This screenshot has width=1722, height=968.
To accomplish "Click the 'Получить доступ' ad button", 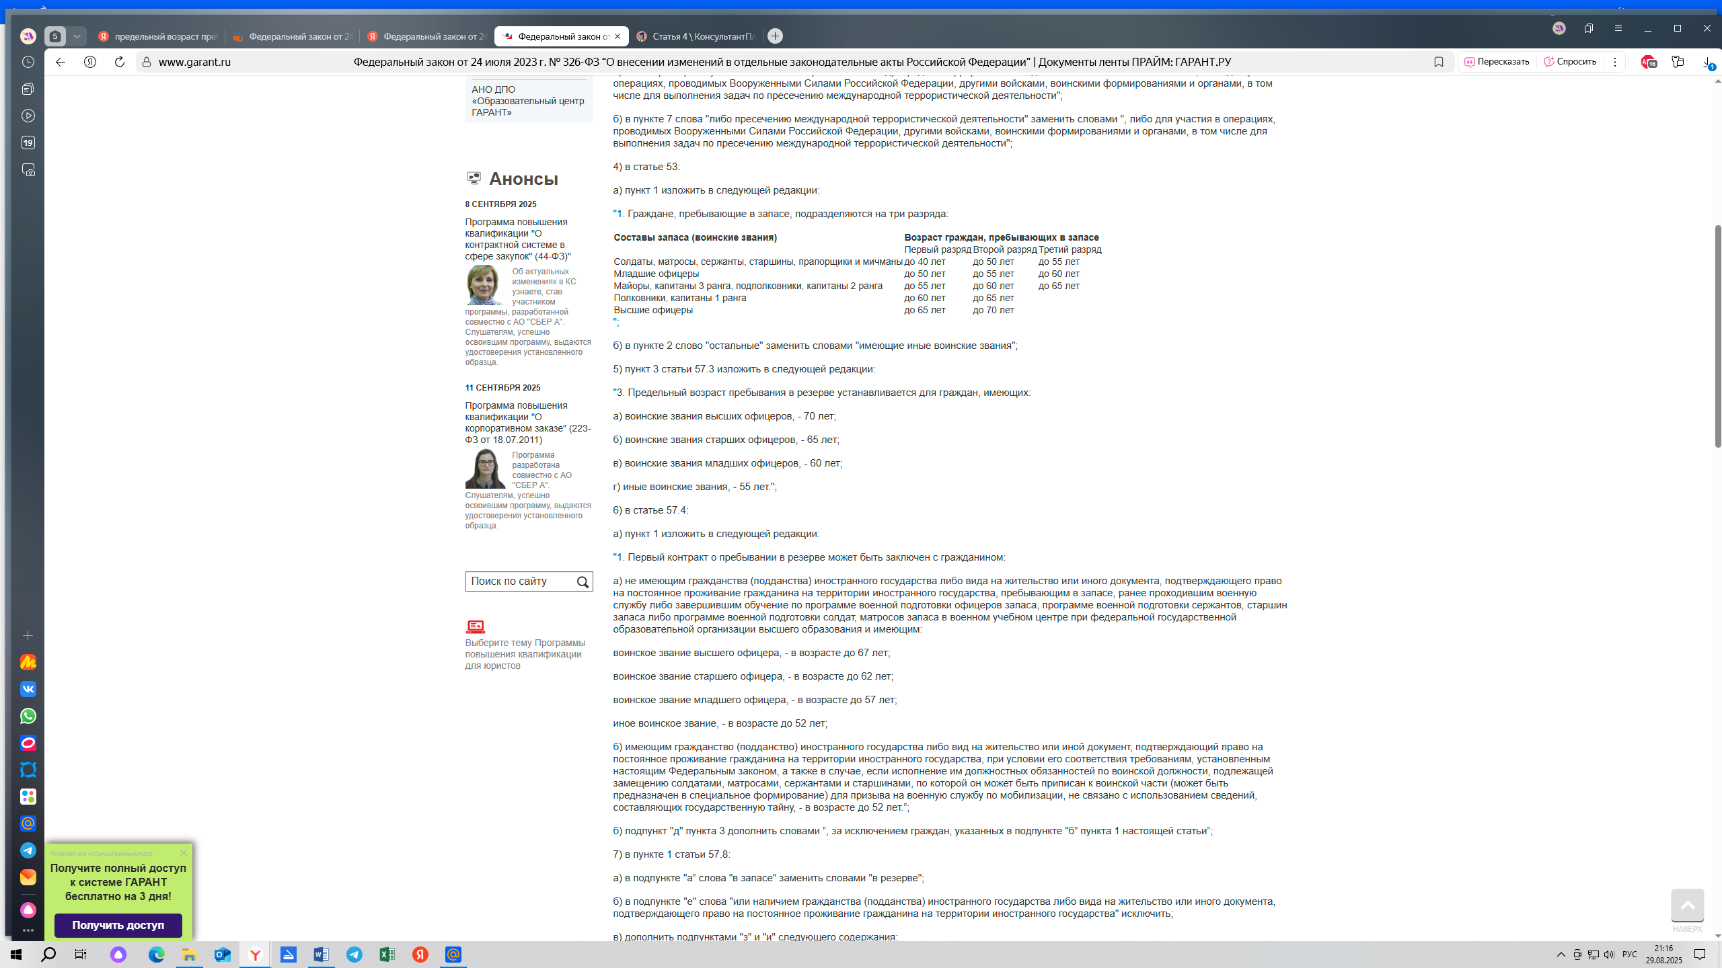I will coord(118,925).
